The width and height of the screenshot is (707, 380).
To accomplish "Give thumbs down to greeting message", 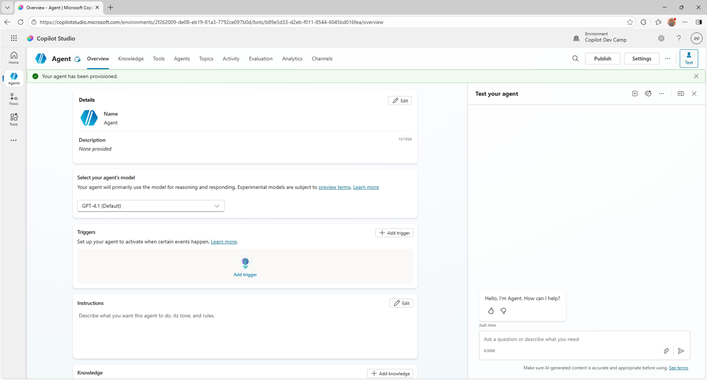I will pos(503,311).
